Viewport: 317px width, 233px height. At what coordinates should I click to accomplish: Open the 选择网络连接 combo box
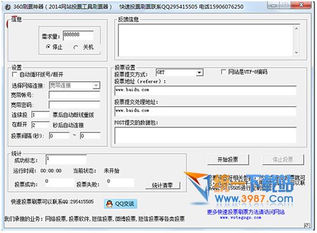click(96, 85)
